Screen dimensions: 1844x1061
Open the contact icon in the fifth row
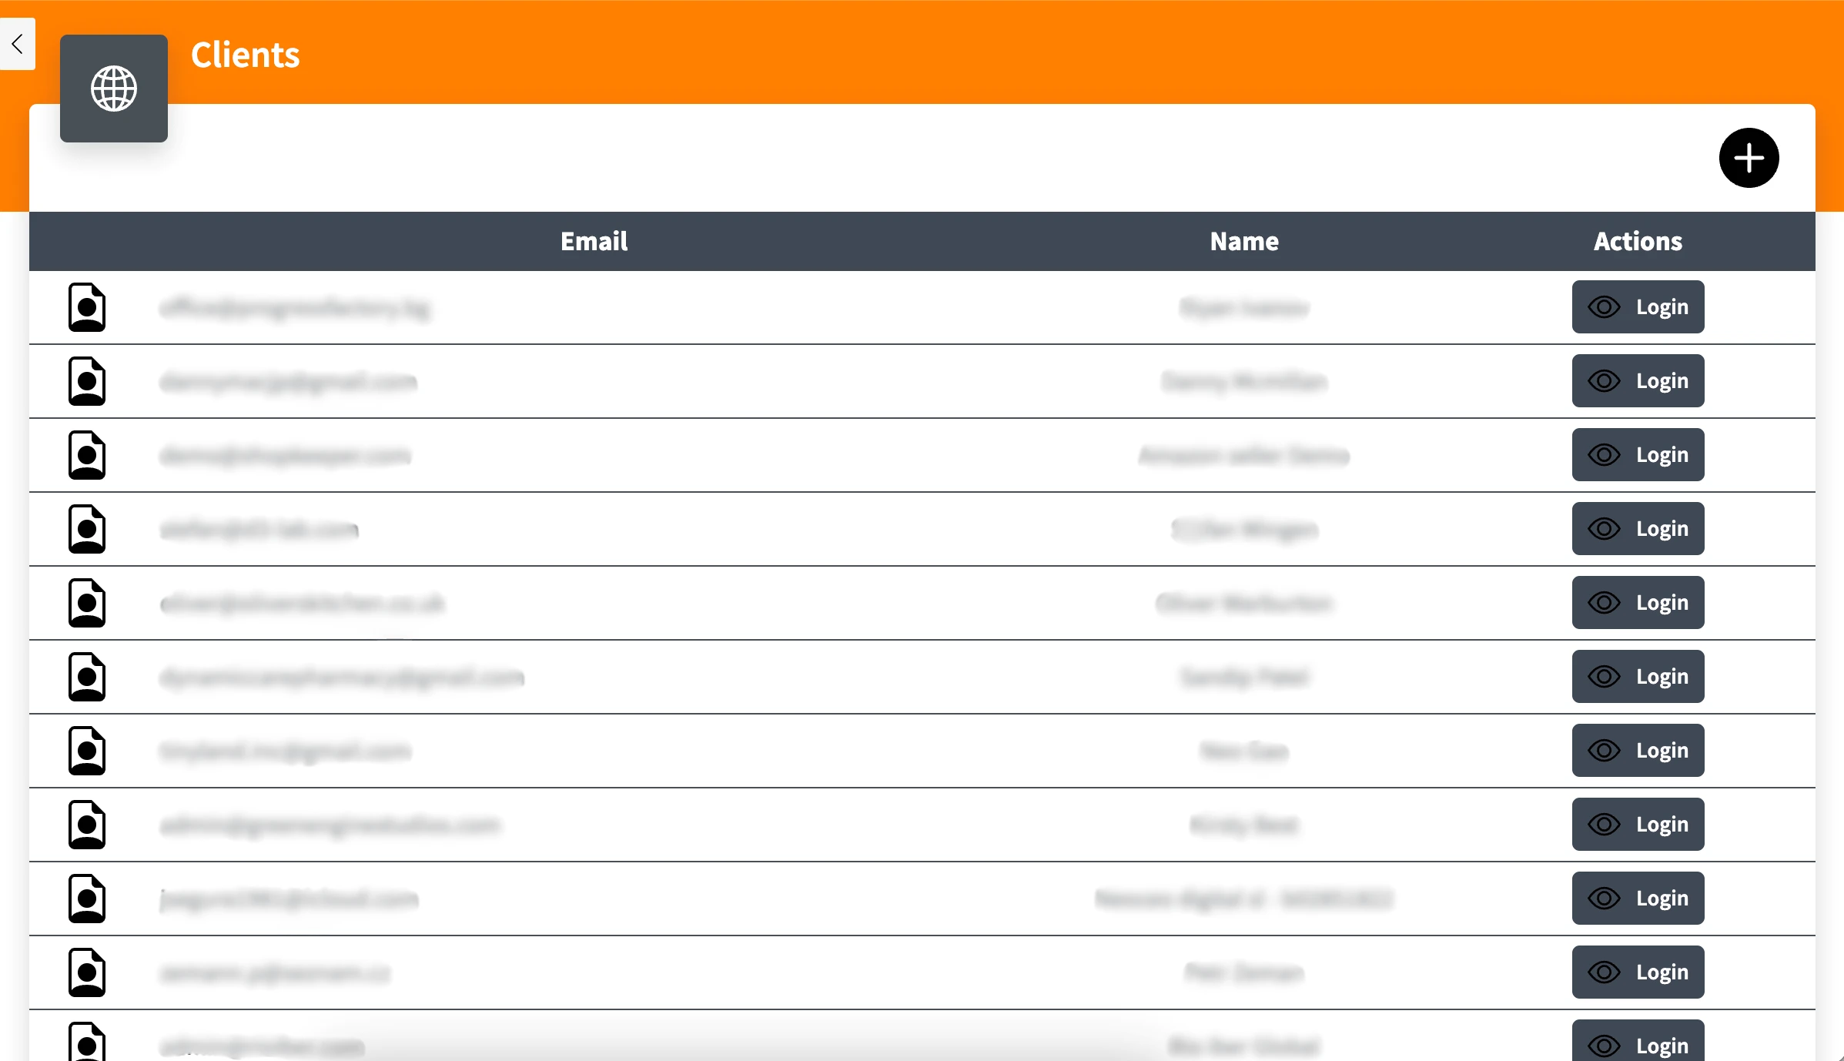87,603
